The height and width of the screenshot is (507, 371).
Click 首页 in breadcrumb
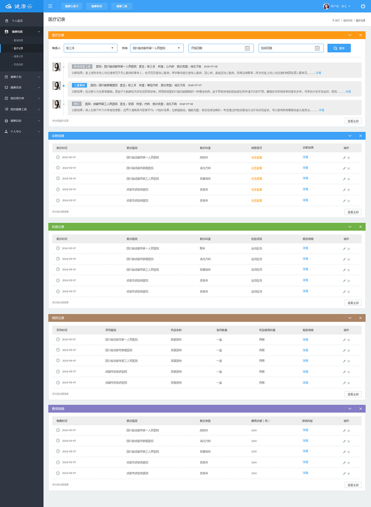coord(337,21)
